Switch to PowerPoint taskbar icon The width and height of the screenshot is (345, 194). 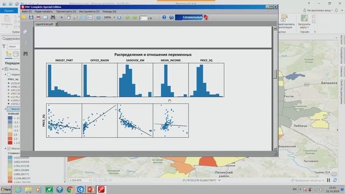91,189
